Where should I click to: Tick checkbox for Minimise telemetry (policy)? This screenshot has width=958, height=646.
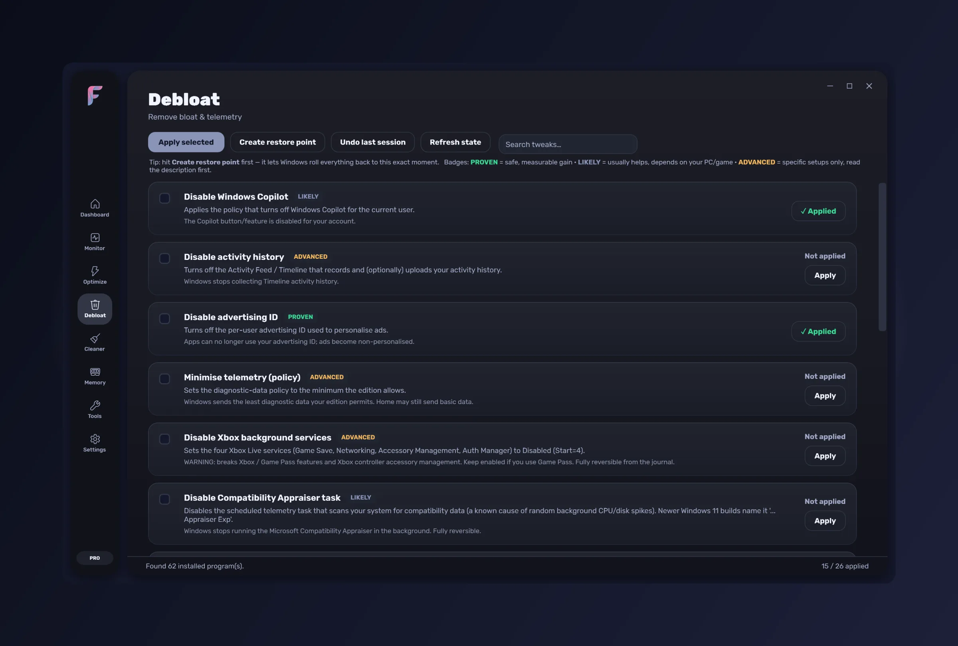click(x=164, y=378)
